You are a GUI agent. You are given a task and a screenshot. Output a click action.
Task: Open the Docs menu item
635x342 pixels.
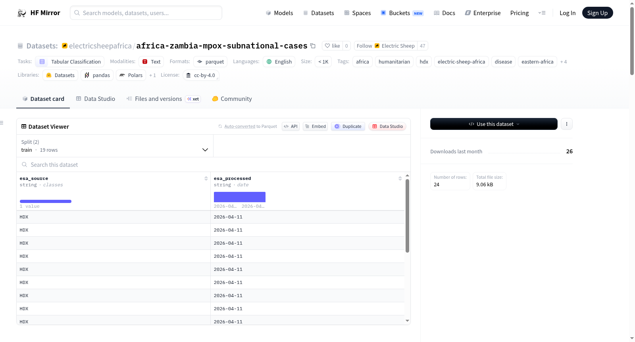444,13
